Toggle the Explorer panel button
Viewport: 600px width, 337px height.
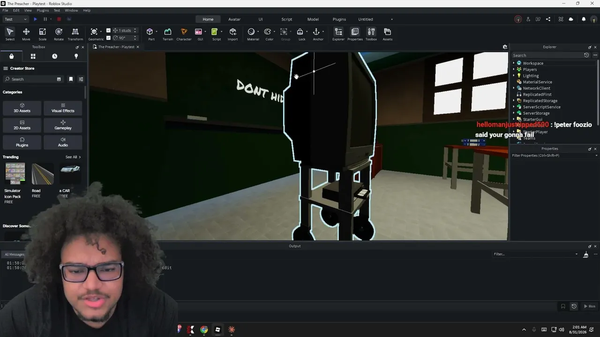coord(338,34)
